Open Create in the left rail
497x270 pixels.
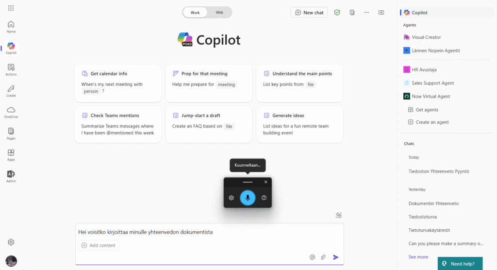(x=11, y=91)
